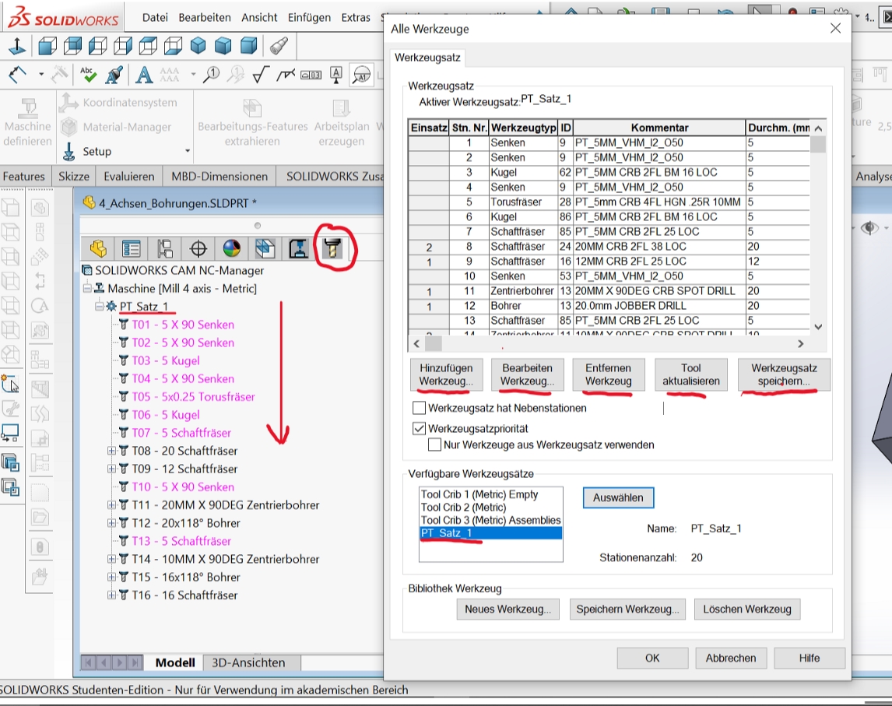The height and width of the screenshot is (706, 892).
Task: Switch to the FeatureManager design tree tab
Action: coord(98,248)
